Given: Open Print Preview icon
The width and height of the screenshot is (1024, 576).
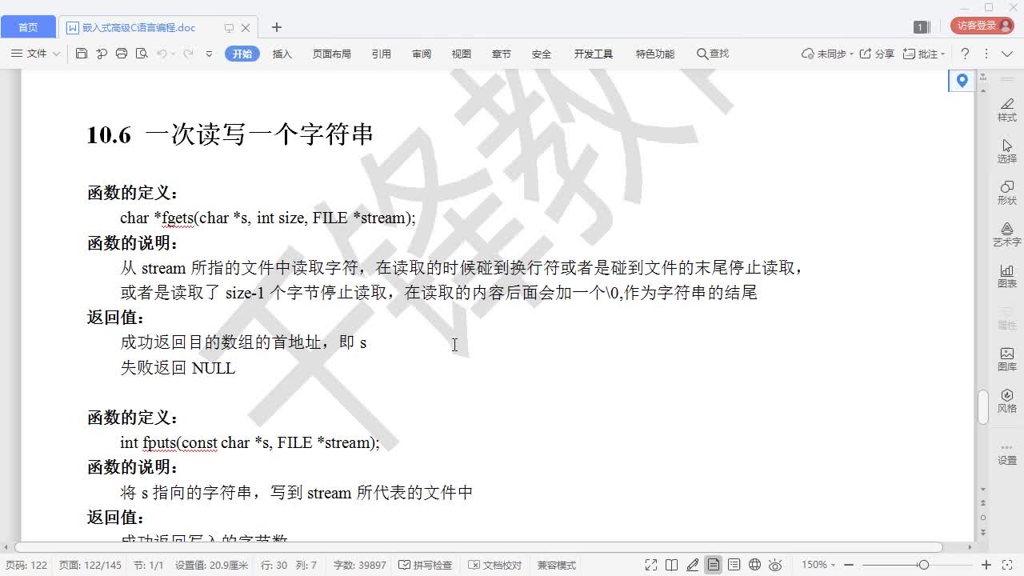Looking at the screenshot, I should [x=142, y=54].
